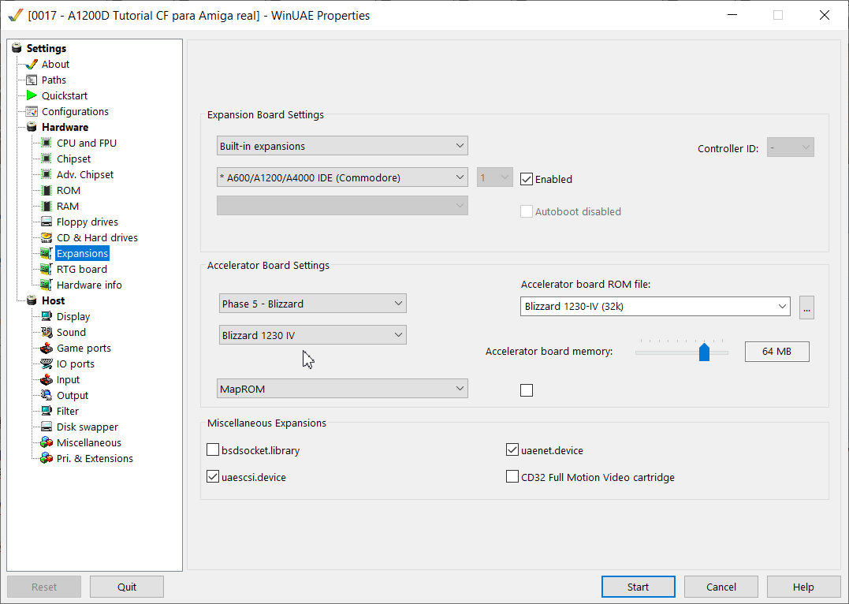This screenshot has height=604, width=849.
Task: Click the RAM chip icon
Action: point(47,206)
